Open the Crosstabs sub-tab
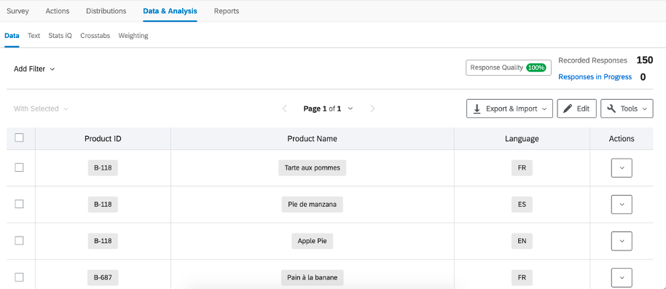 (x=95, y=36)
